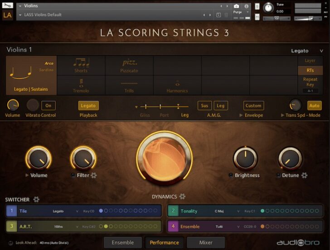Click the Brightness knob
330x250 pixels.
(245, 159)
